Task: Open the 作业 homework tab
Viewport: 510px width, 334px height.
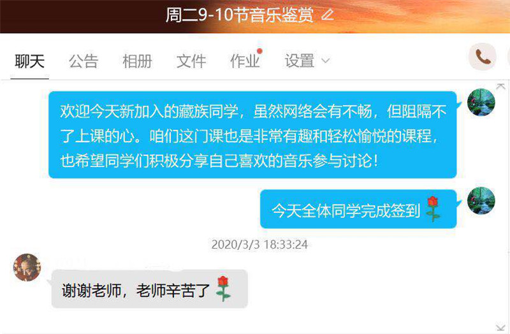Action: point(245,61)
